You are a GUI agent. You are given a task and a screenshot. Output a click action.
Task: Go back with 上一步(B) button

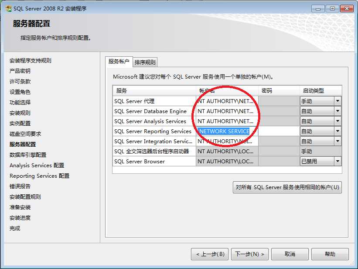tap(210, 254)
